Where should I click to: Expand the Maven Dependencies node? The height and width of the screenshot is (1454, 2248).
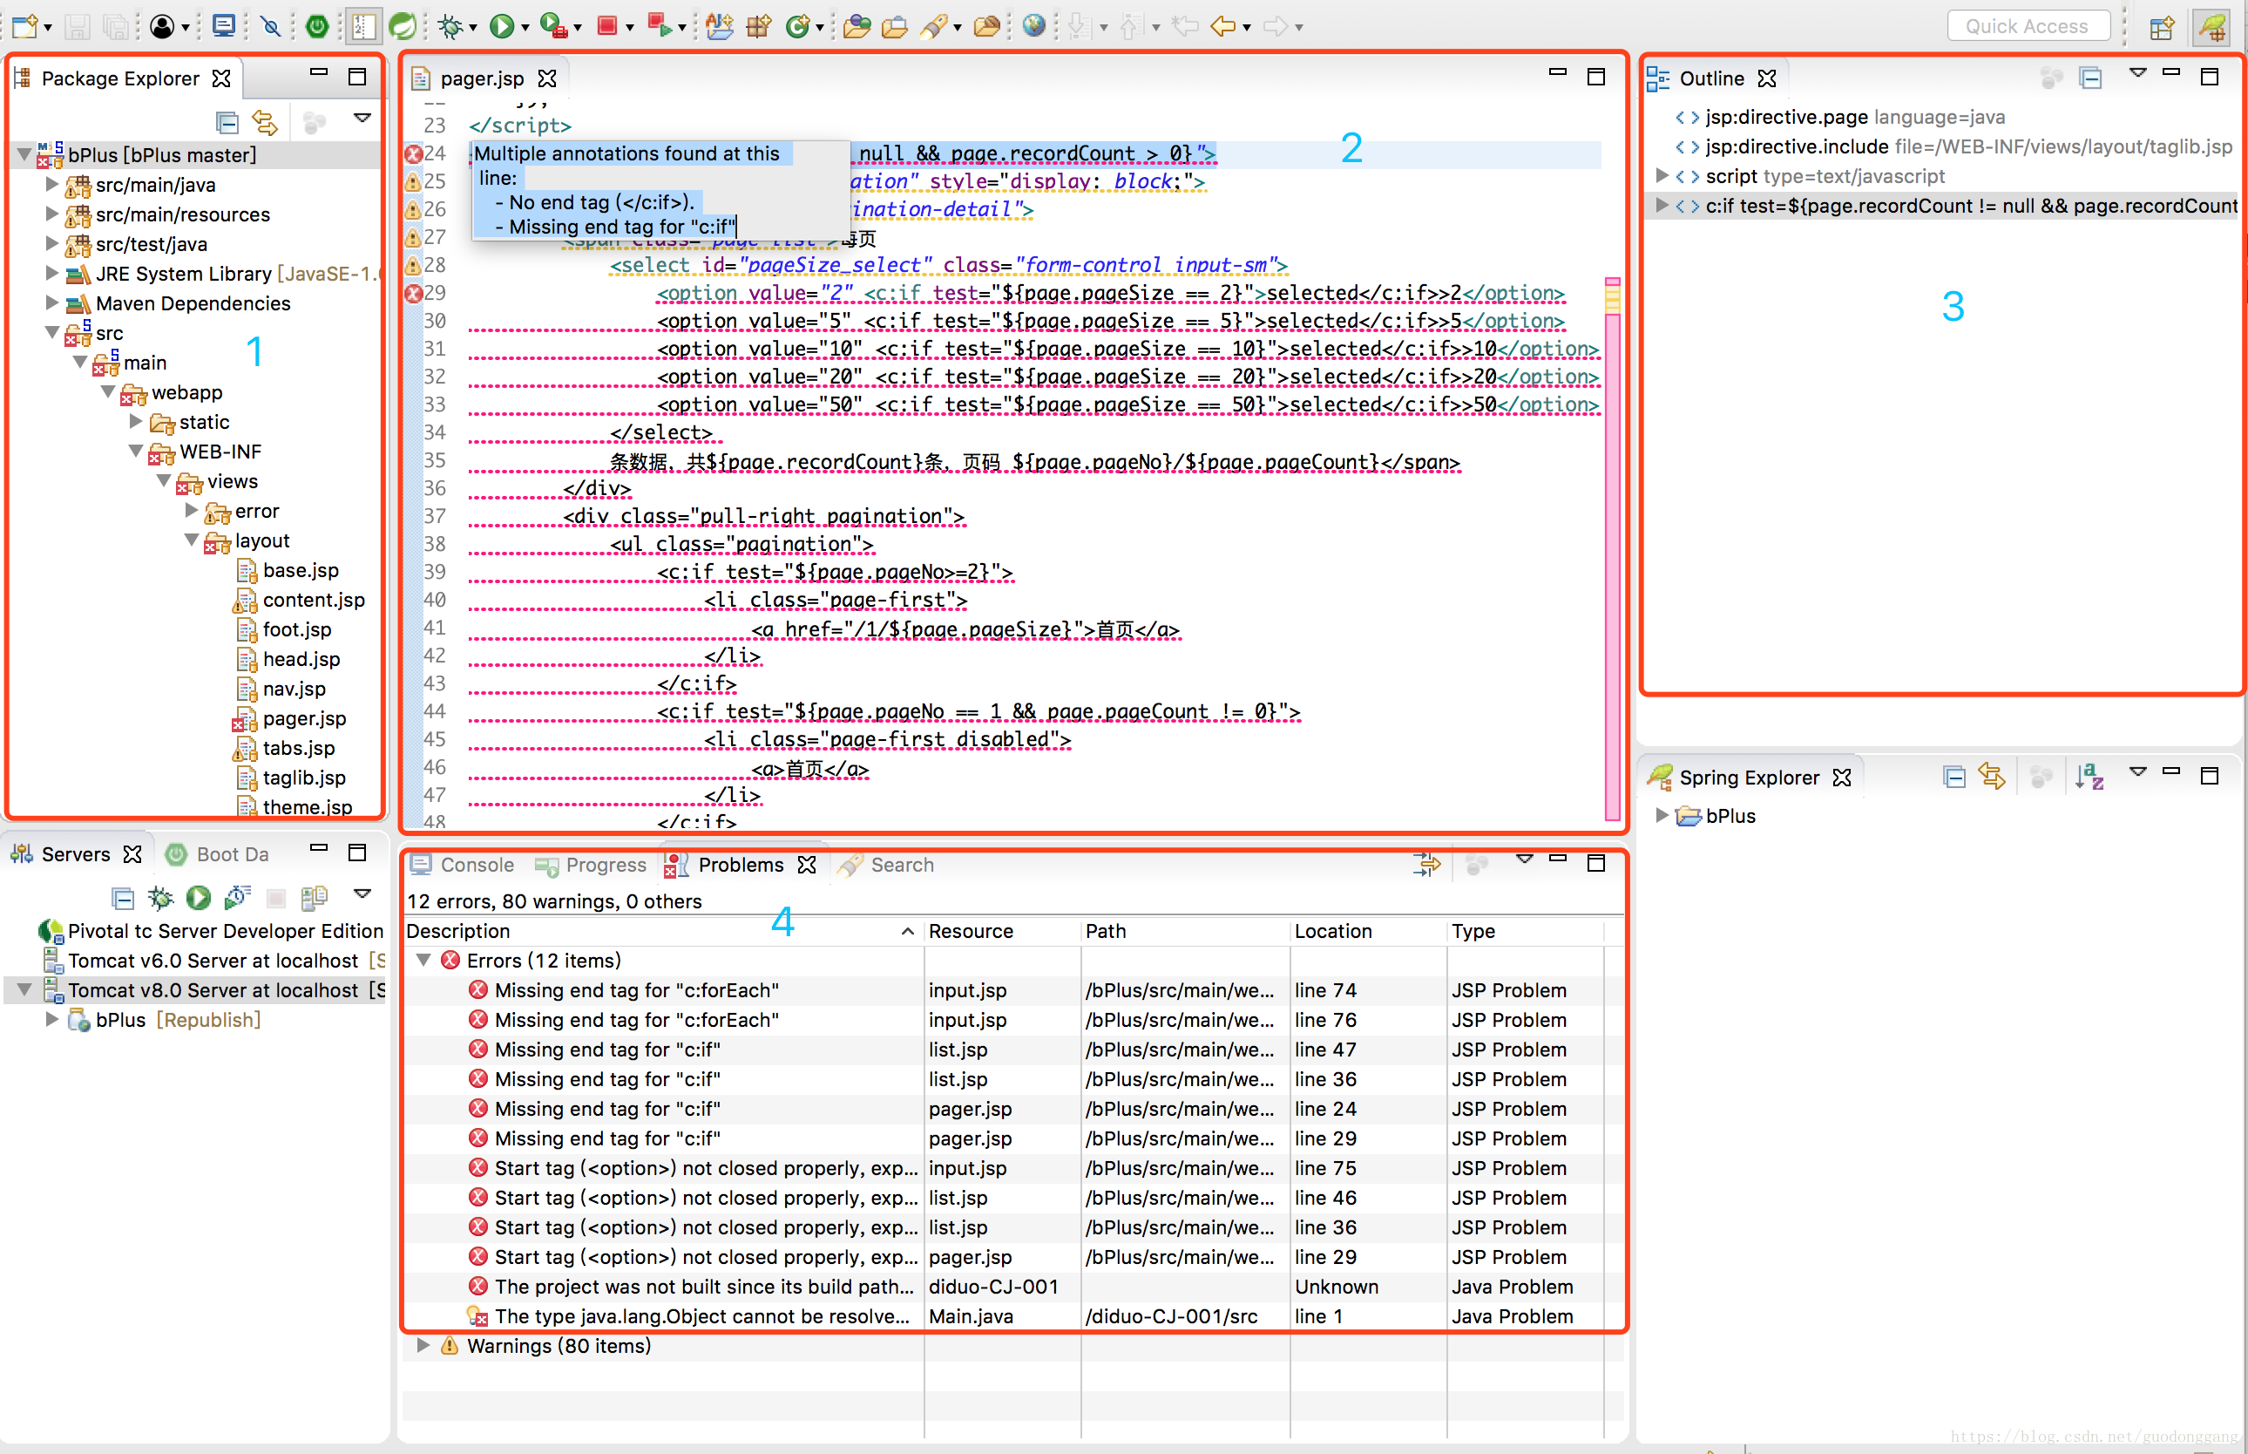[x=53, y=303]
